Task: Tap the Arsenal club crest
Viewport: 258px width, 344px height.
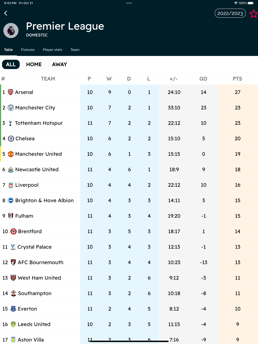Action: [x=11, y=92]
